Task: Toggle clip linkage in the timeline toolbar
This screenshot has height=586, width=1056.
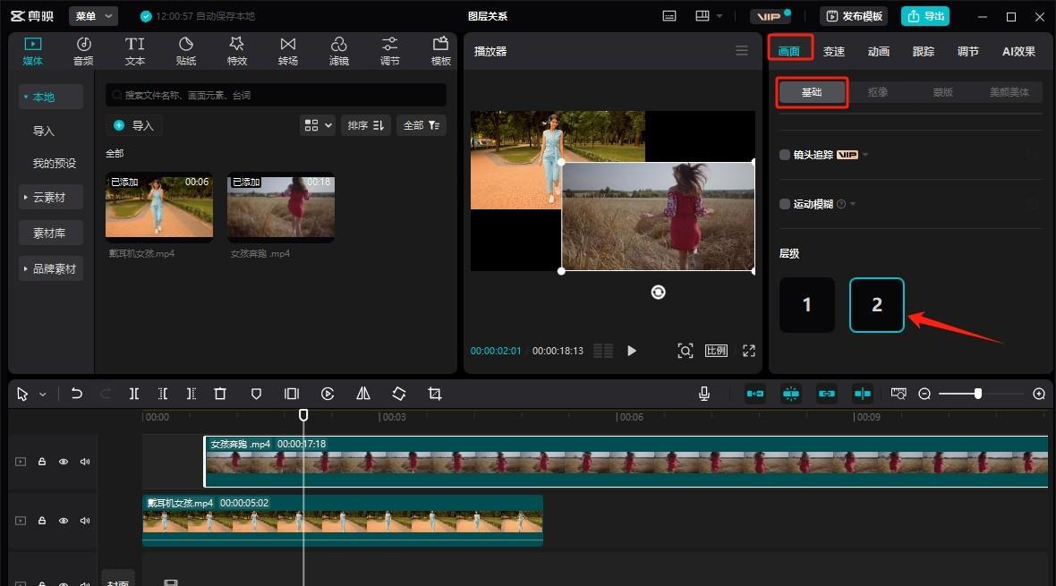Action: click(826, 394)
